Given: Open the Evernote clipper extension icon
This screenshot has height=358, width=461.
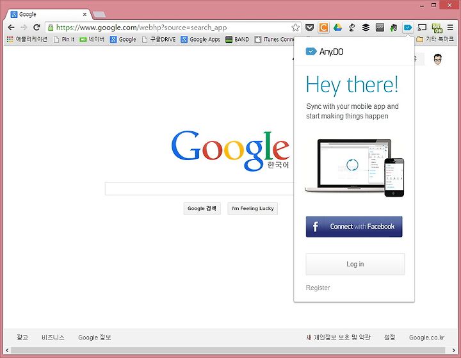Looking at the screenshot, I should (394, 28).
